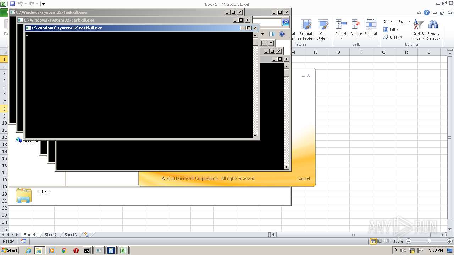Click the Action Center flag icon in tray
The height and width of the screenshot is (255, 454).
point(420,250)
